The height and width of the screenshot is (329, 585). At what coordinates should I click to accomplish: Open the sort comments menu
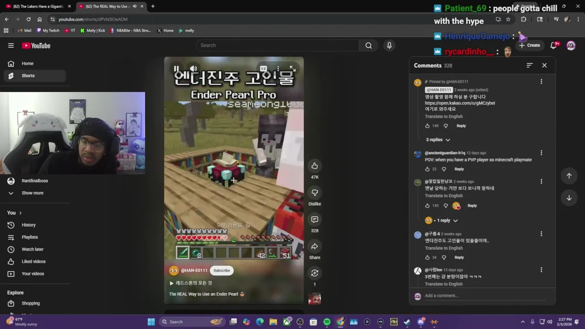[x=529, y=65]
